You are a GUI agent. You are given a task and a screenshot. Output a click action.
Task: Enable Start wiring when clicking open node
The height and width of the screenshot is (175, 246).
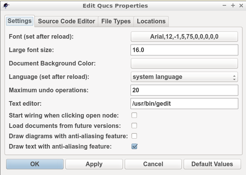coord(134,115)
